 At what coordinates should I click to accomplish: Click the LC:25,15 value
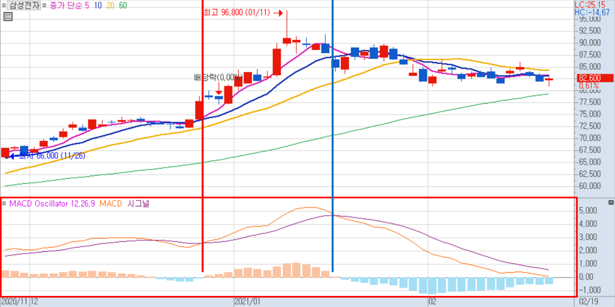(590, 5)
